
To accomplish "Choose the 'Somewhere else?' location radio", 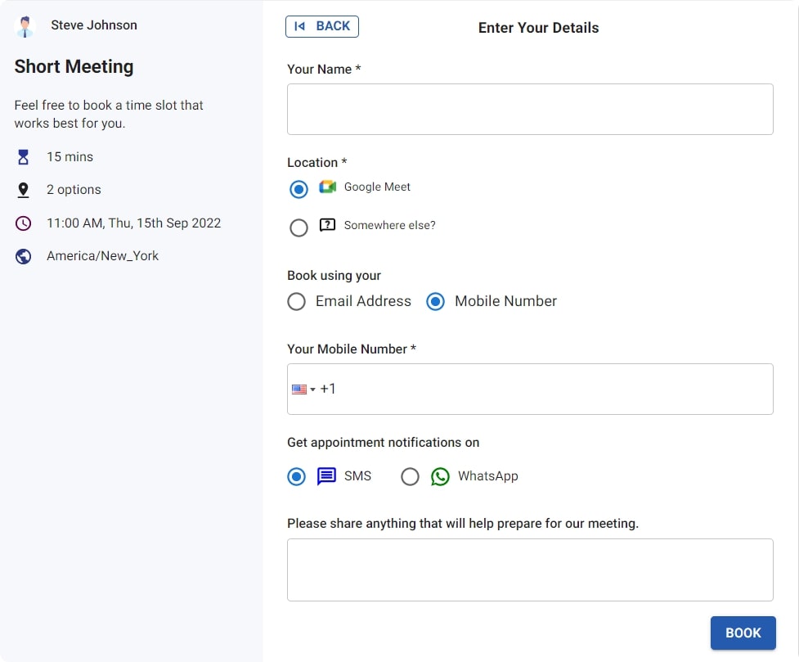I will tap(299, 227).
